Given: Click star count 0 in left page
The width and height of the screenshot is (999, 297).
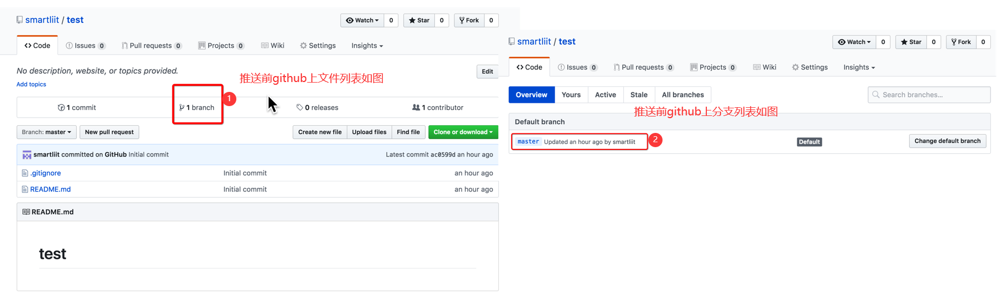Looking at the screenshot, I should click(x=442, y=20).
